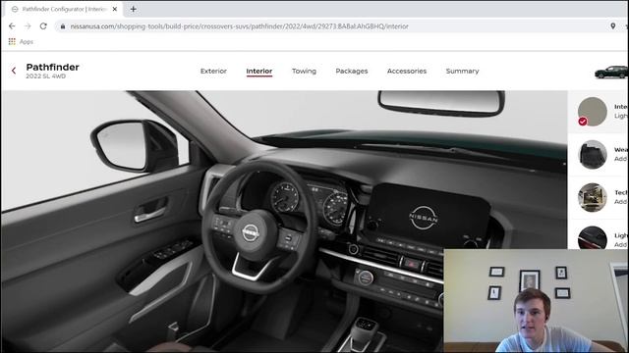Click the nissanusa.com URL field

tap(239, 26)
